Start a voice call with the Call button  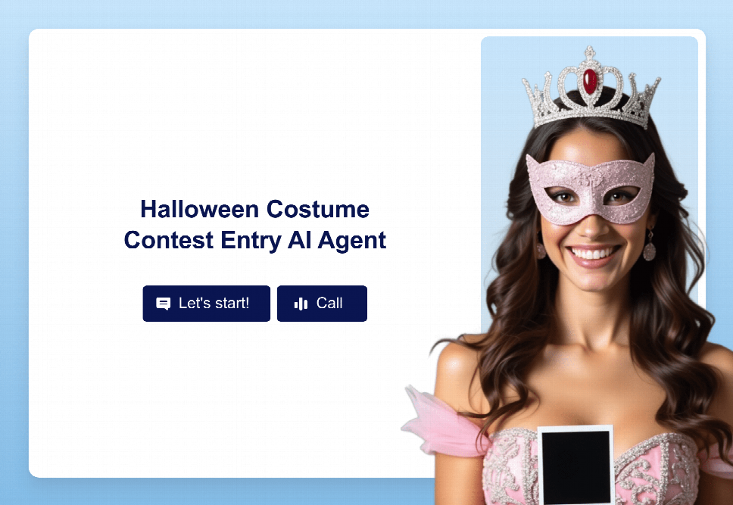tap(322, 304)
